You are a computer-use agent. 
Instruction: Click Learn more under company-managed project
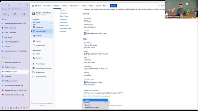[42, 106]
